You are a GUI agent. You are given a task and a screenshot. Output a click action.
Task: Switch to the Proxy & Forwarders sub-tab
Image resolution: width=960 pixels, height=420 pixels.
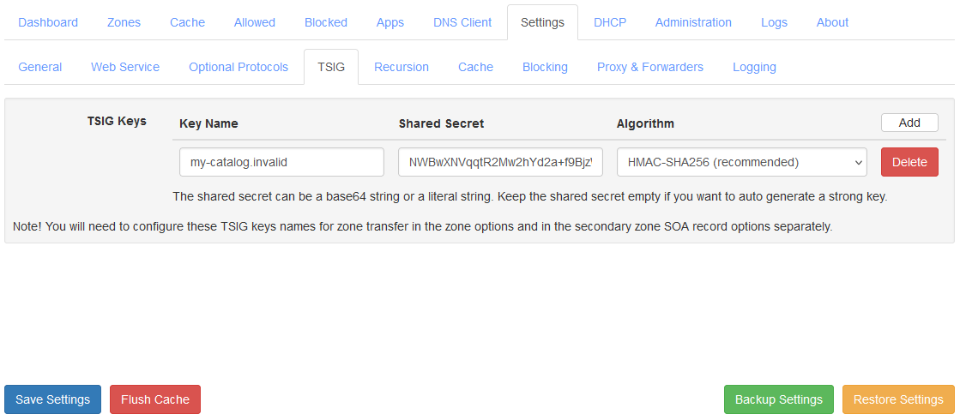650,67
